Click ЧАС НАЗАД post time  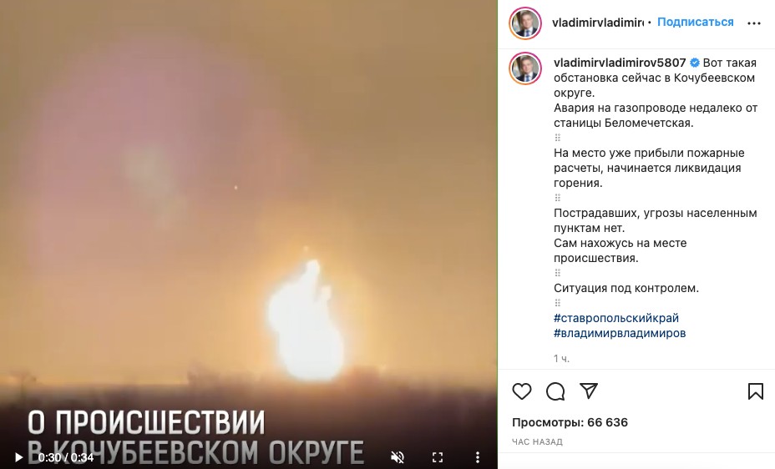tap(537, 441)
